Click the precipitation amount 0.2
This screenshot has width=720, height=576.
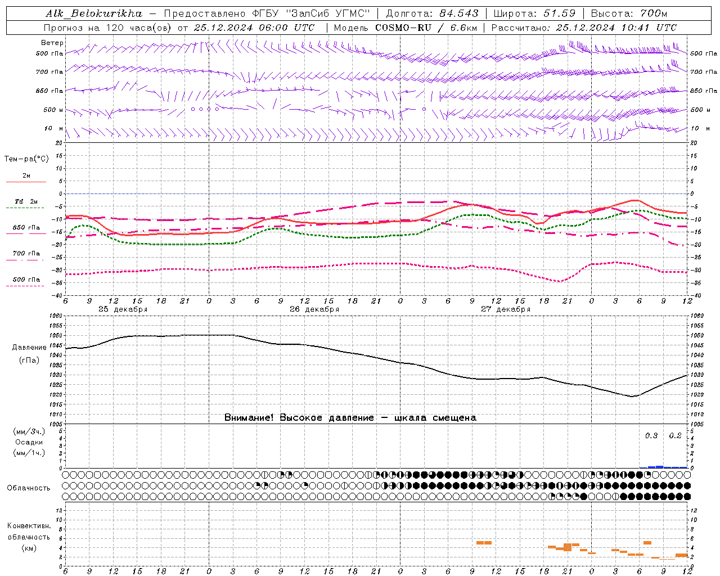(675, 436)
